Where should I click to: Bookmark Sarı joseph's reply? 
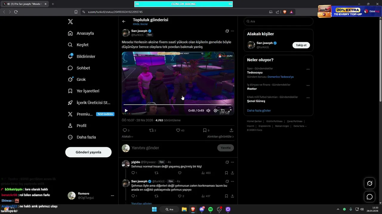pyautogui.click(x=227, y=196)
